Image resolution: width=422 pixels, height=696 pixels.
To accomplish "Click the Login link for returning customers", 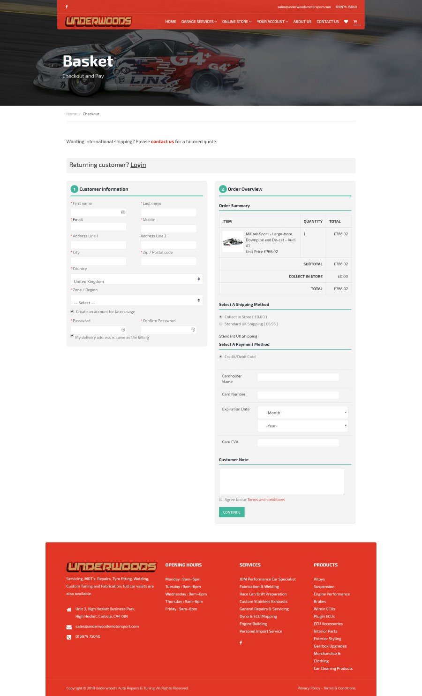I will click(x=138, y=165).
